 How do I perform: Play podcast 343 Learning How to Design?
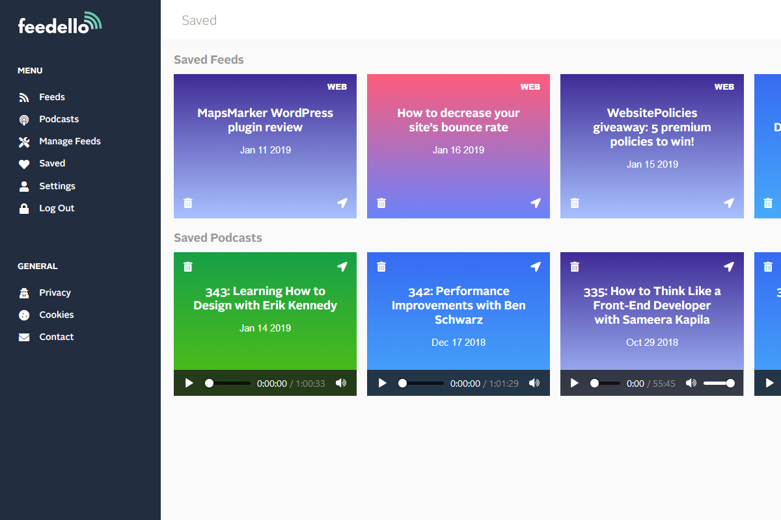(x=189, y=383)
